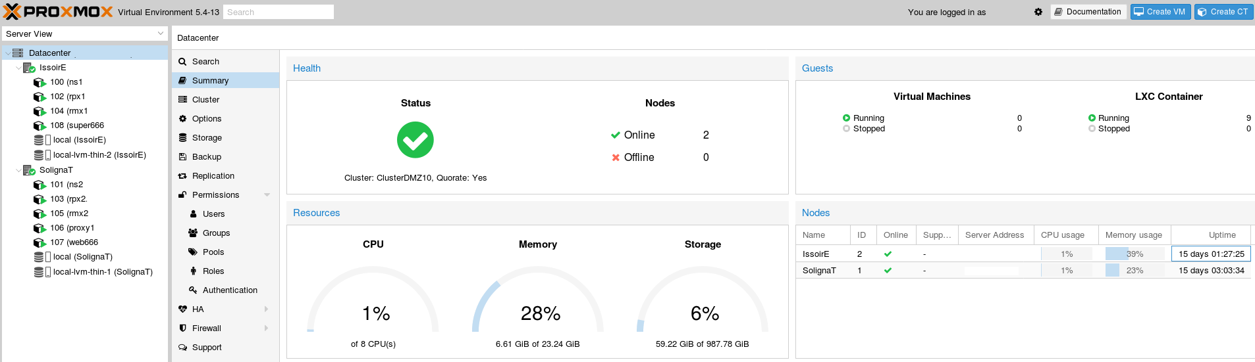Select container 101 (ns2 cube icon
The height and width of the screenshot is (362, 1255).
point(40,185)
